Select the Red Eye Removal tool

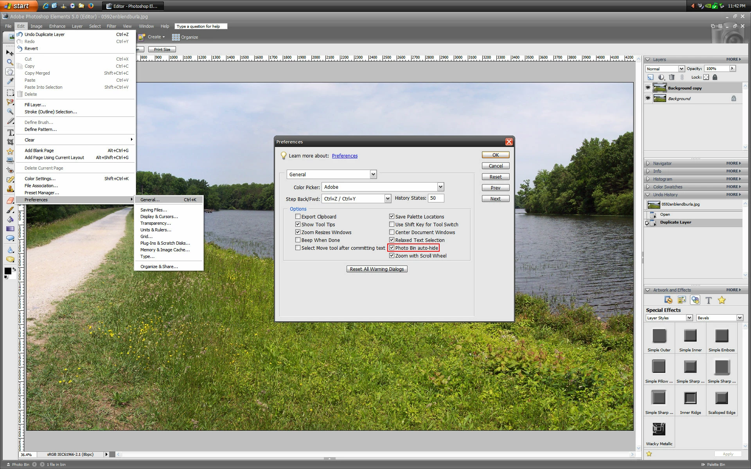[10, 170]
